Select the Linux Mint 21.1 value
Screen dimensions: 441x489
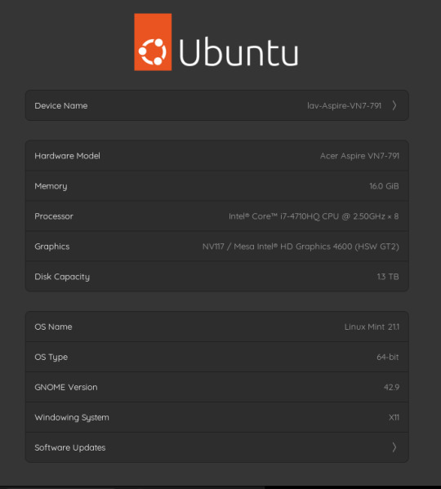(x=372, y=327)
